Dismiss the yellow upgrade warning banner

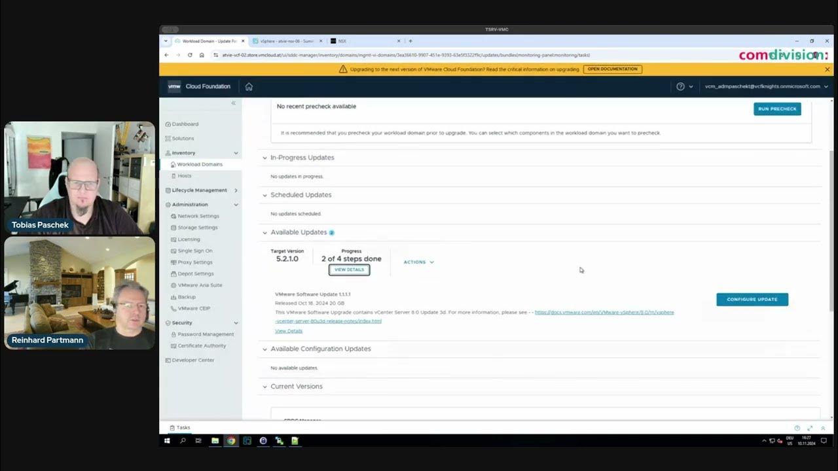pyautogui.click(x=827, y=69)
